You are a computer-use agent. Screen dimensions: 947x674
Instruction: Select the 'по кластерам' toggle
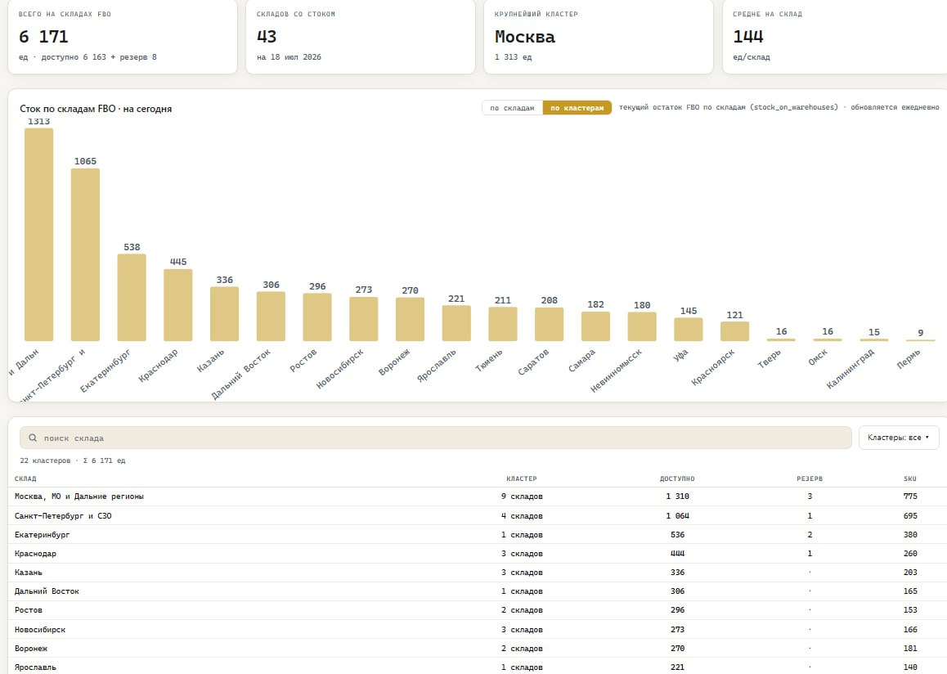pos(577,107)
